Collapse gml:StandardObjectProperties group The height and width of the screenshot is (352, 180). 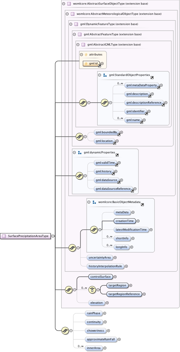click(100, 75)
